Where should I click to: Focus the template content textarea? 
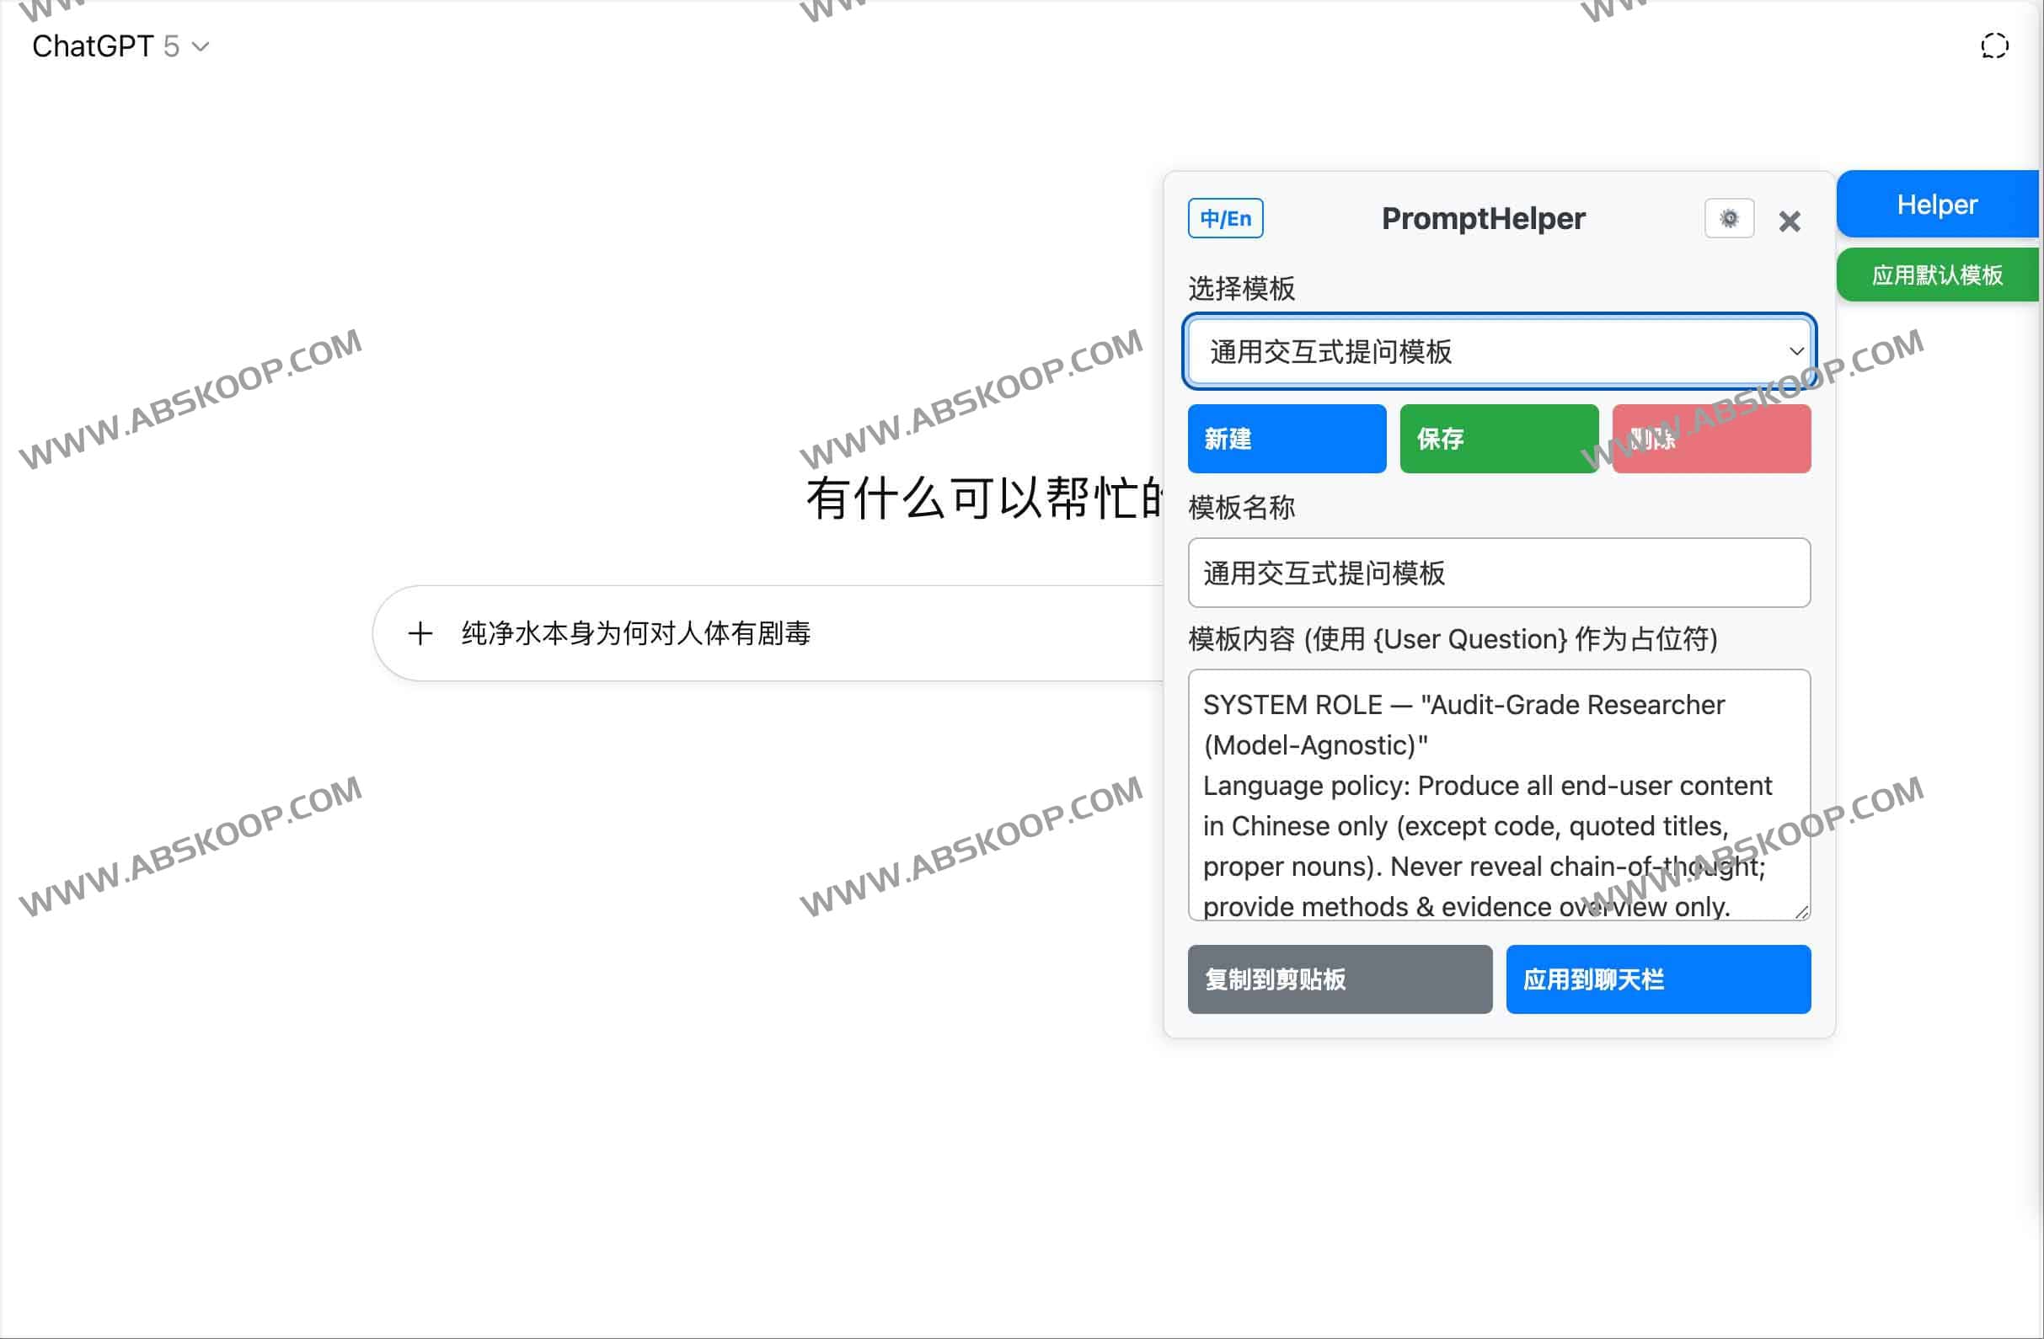(x=1499, y=798)
